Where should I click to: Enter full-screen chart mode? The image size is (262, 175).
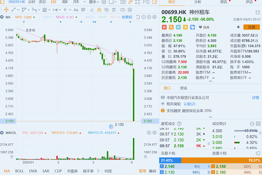(138, 2)
